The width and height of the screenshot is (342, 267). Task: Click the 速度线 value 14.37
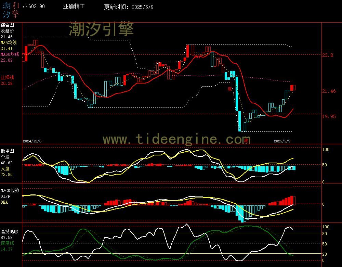(7, 249)
